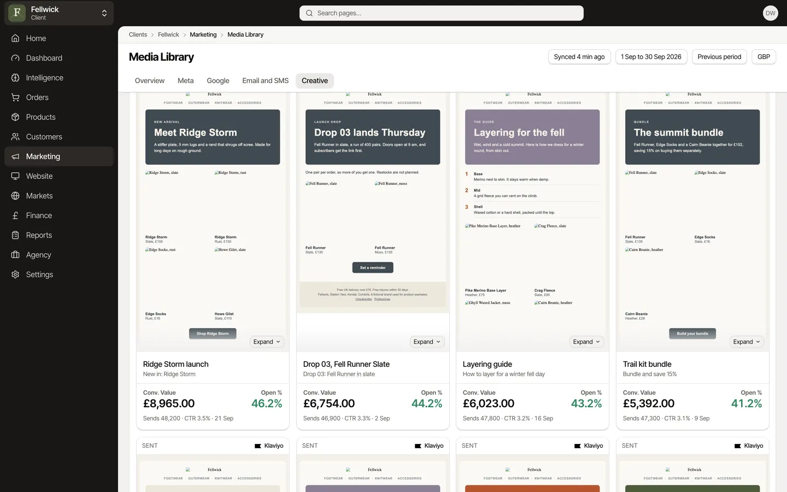787x492 pixels.
Task: Switch to the Overview tab
Action: (x=150, y=81)
